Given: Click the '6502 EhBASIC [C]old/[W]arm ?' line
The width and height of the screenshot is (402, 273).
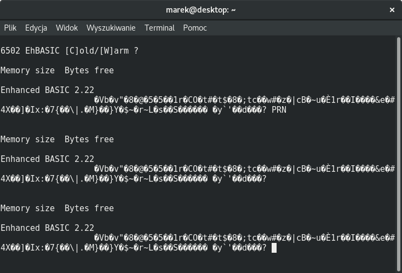Looking at the screenshot, I should [70, 51].
